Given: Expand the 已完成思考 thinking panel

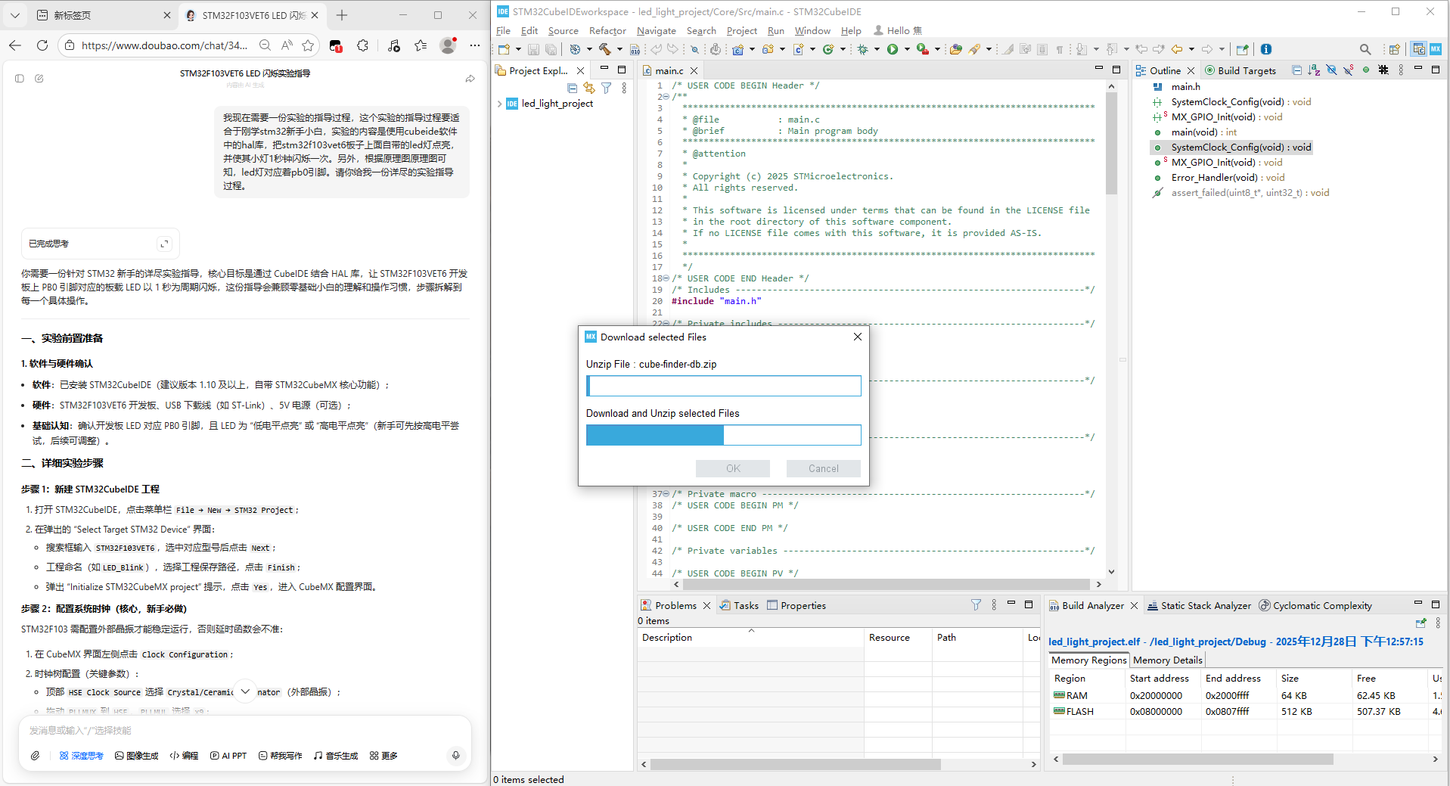Looking at the screenshot, I should [164, 244].
